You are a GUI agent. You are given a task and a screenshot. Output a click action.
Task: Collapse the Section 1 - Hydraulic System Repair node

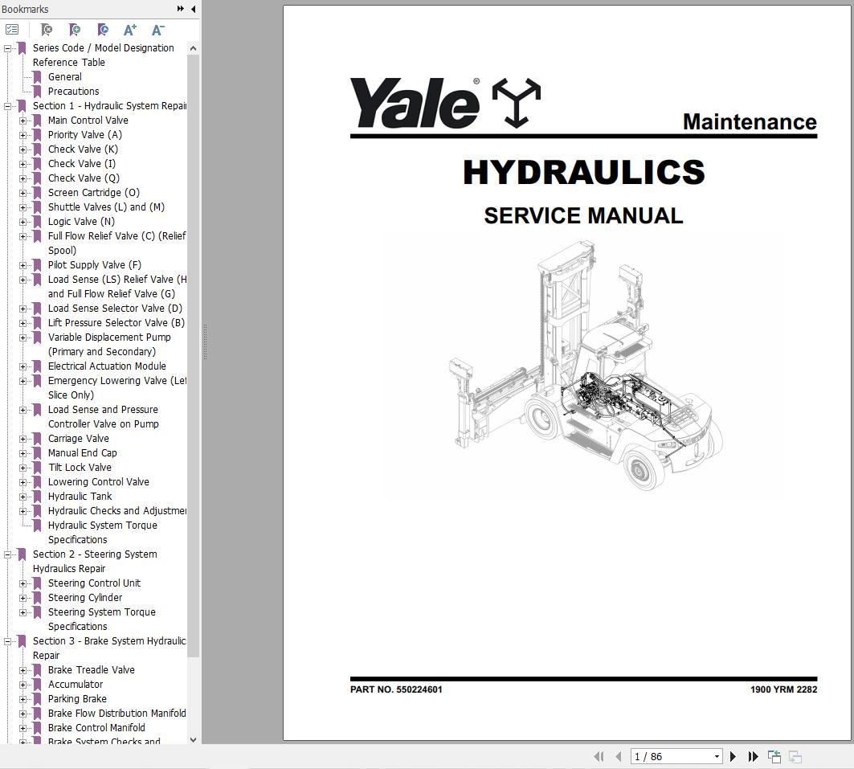pos(7,106)
